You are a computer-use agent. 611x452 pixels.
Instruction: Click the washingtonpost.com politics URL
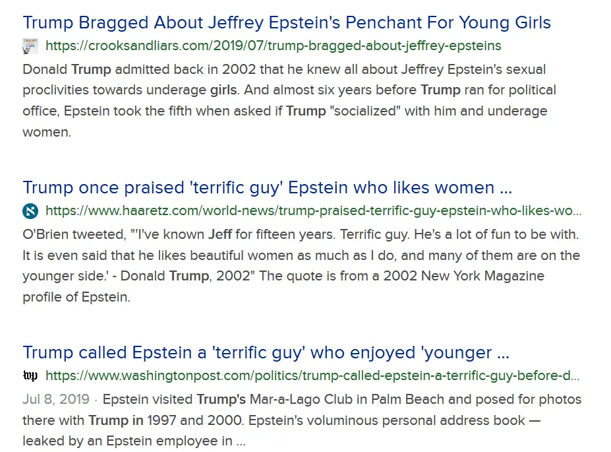(312, 376)
